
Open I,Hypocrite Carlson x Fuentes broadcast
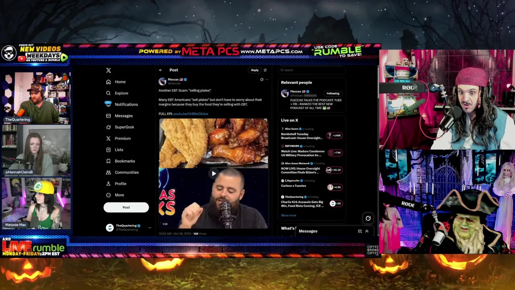293,186
